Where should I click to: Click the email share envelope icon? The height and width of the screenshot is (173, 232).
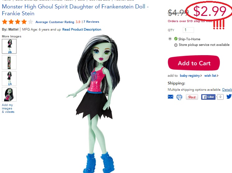pos(170,97)
